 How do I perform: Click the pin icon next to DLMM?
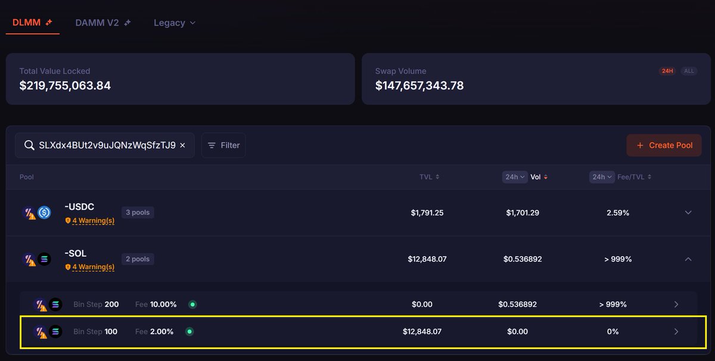point(49,23)
